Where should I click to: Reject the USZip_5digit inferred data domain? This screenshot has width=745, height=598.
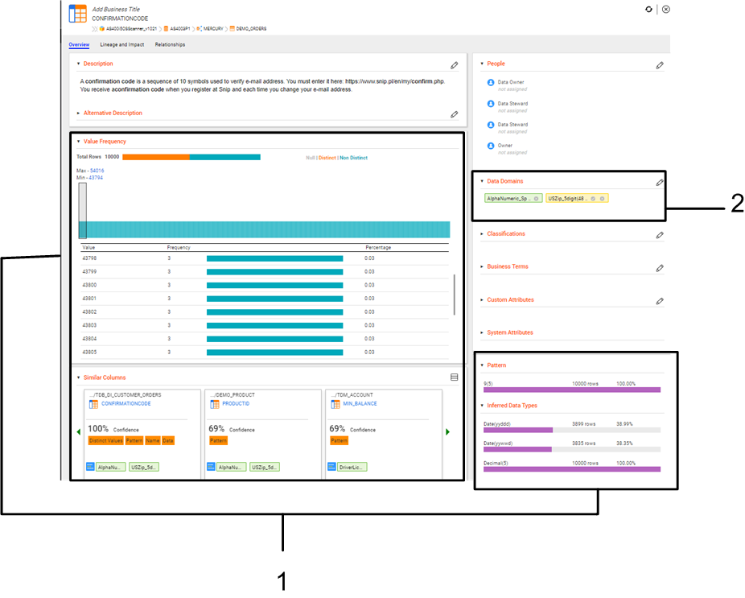602,199
